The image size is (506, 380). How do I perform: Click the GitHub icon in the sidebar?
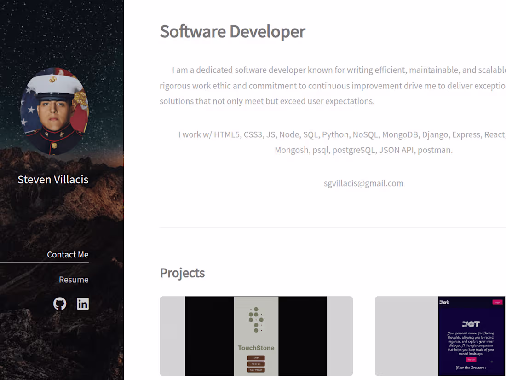[x=60, y=304]
